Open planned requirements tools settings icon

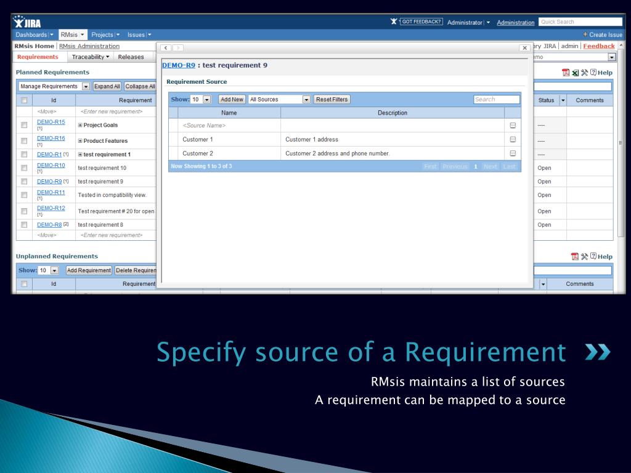coord(584,73)
